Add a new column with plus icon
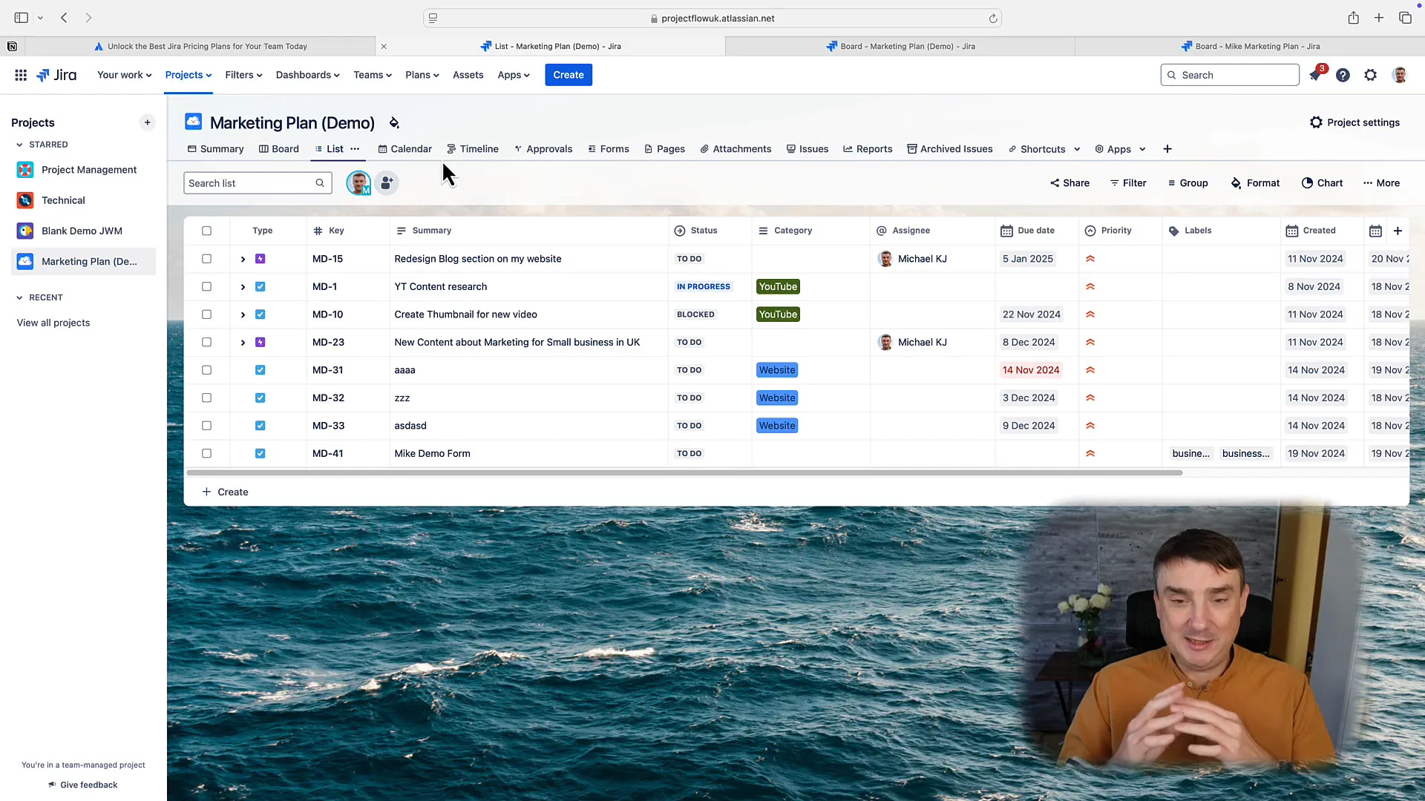The width and height of the screenshot is (1425, 801). [x=1398, y=231]
